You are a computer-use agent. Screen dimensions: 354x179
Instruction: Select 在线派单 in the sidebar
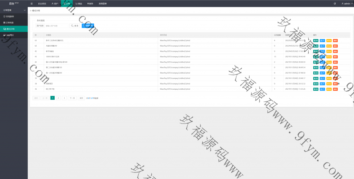[10, 16]
